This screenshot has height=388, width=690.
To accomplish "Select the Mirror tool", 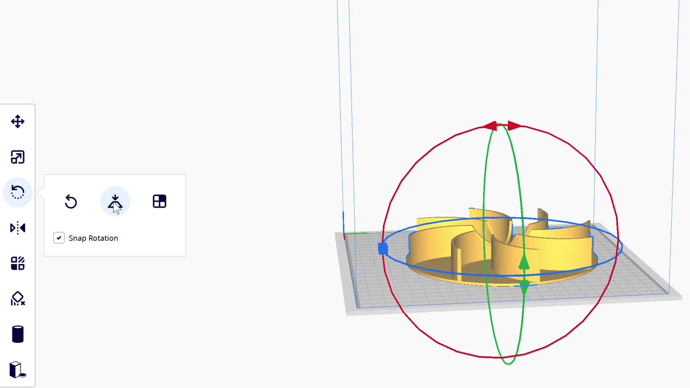I will click(x=18, y=228).
